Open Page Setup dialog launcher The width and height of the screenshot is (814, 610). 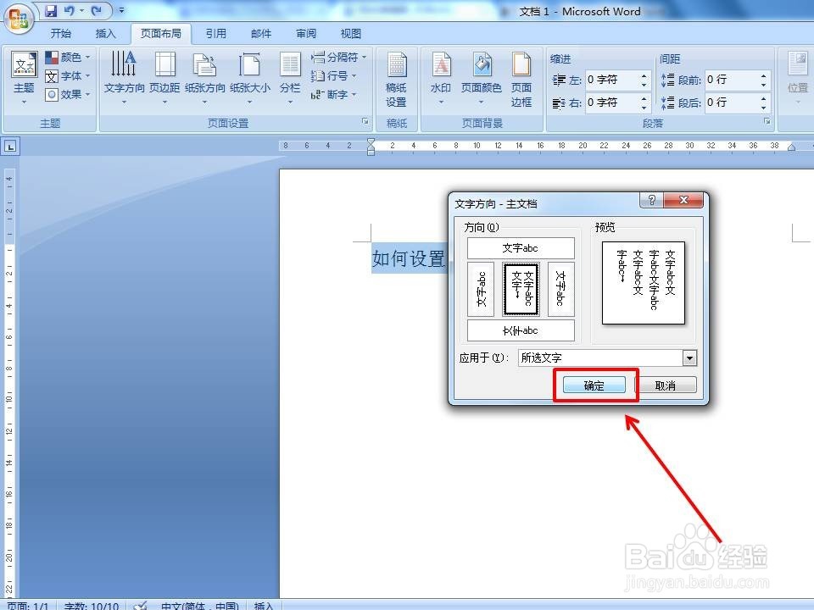point(365,121)
